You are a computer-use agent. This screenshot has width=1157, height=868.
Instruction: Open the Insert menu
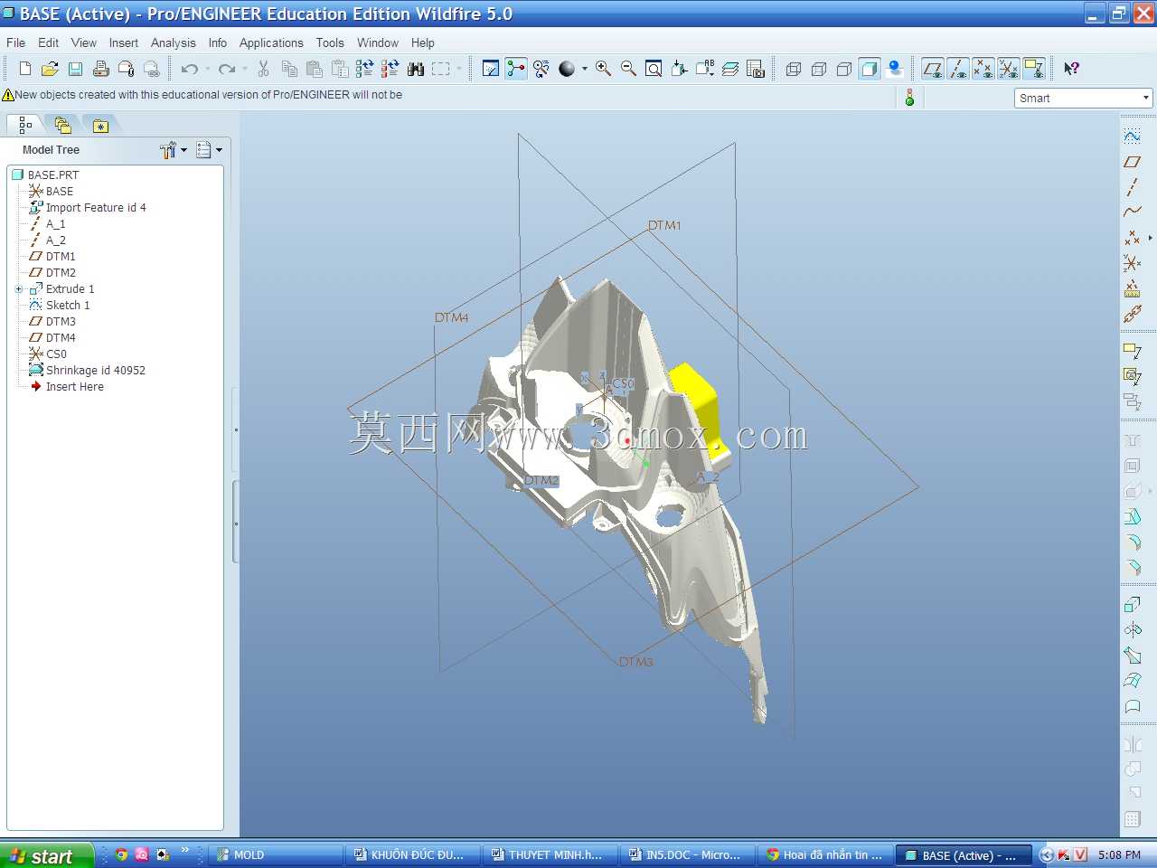pos(124,42)
